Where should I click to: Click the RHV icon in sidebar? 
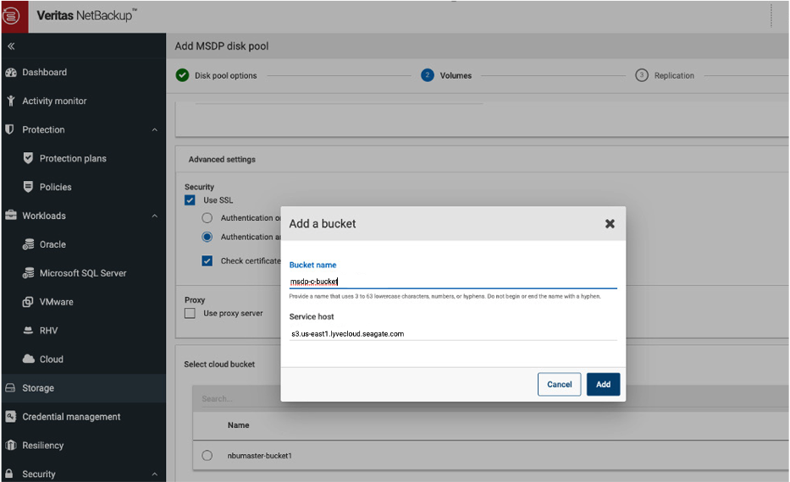point(28,331)
